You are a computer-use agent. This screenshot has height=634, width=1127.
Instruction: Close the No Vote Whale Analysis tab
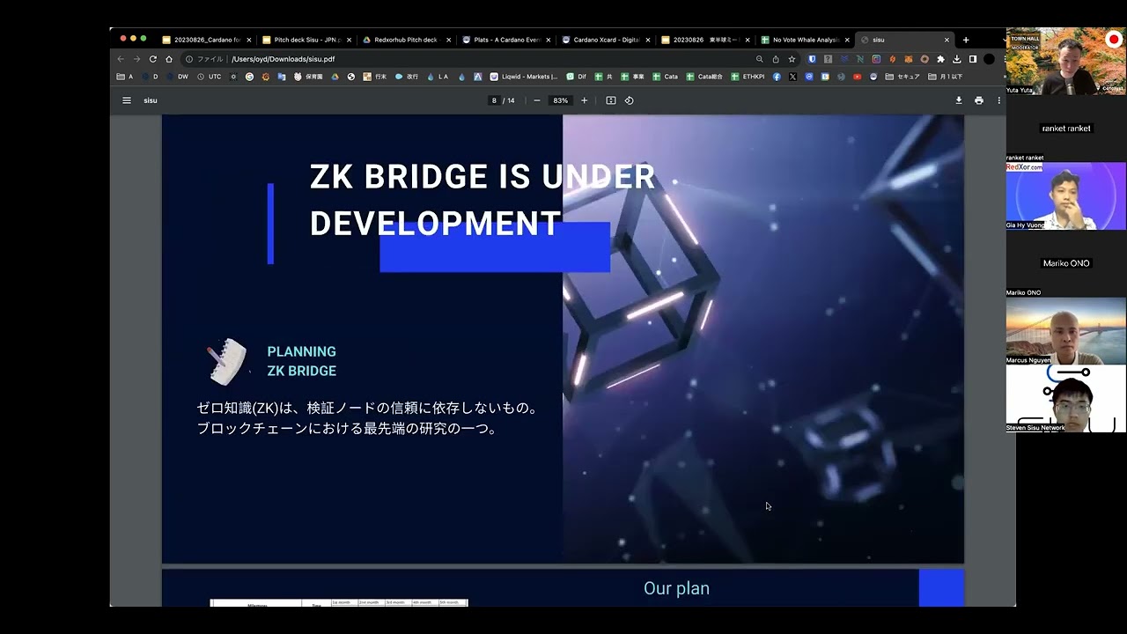coord(847,40)
